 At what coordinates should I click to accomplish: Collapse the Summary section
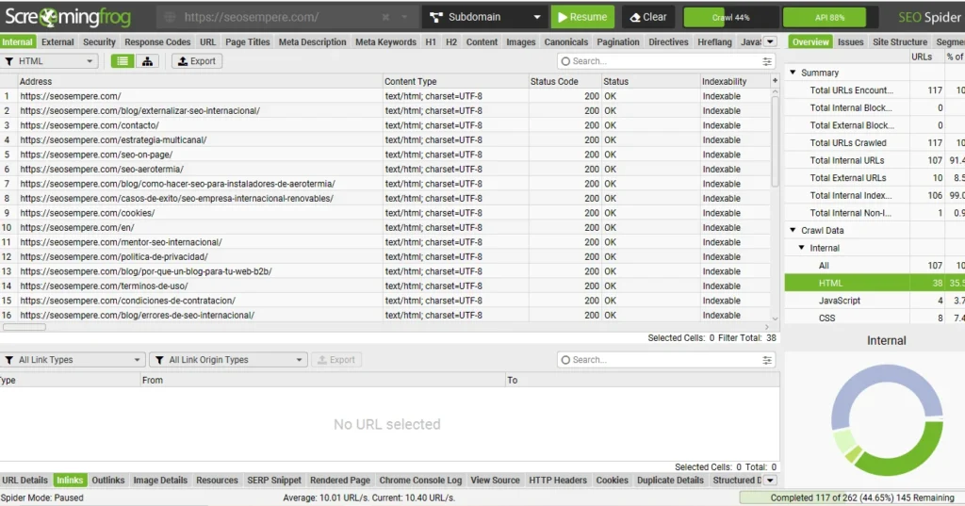(x=793, y=73)
